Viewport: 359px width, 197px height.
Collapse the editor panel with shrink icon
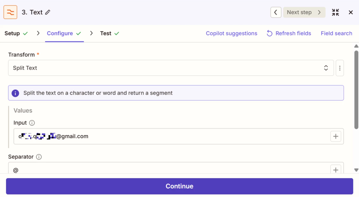(x=335, y=12)
